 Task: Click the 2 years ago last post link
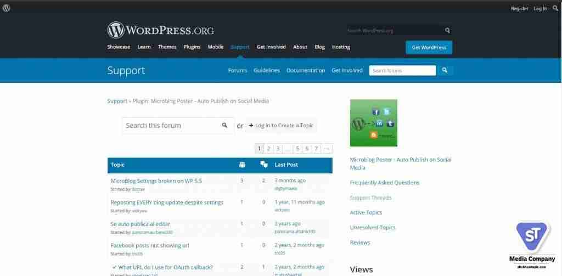[288, 223]
